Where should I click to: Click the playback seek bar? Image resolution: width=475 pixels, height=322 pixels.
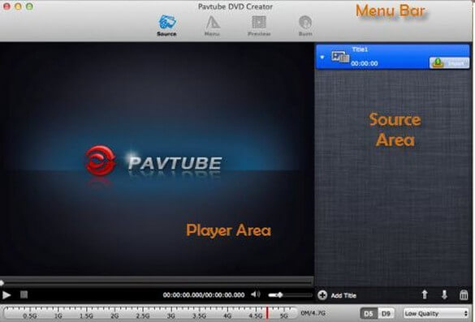(x=157, y=283)
